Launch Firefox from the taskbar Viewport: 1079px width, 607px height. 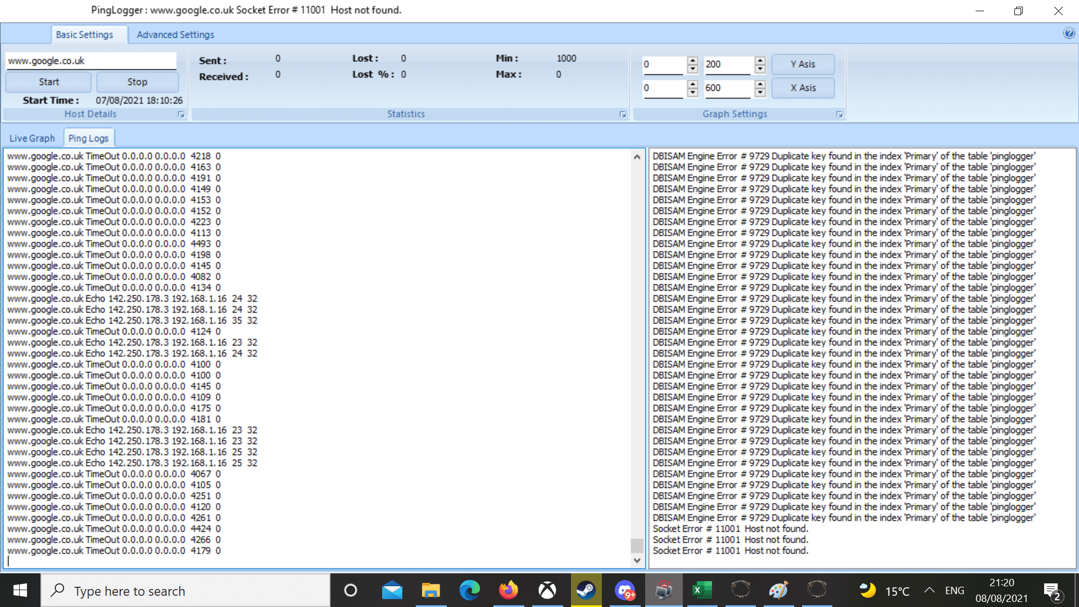pos(508,590)
